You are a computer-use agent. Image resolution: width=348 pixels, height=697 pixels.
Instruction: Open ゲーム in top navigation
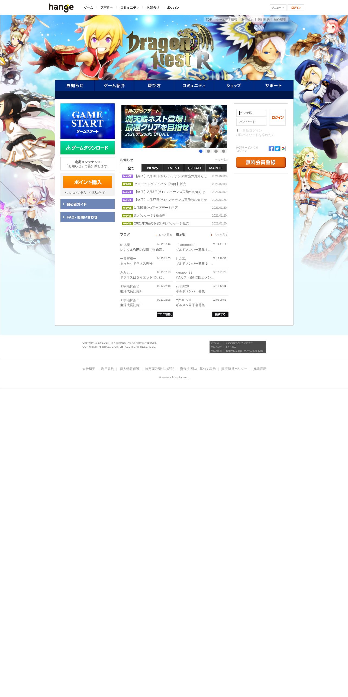(x=88, y=8)
